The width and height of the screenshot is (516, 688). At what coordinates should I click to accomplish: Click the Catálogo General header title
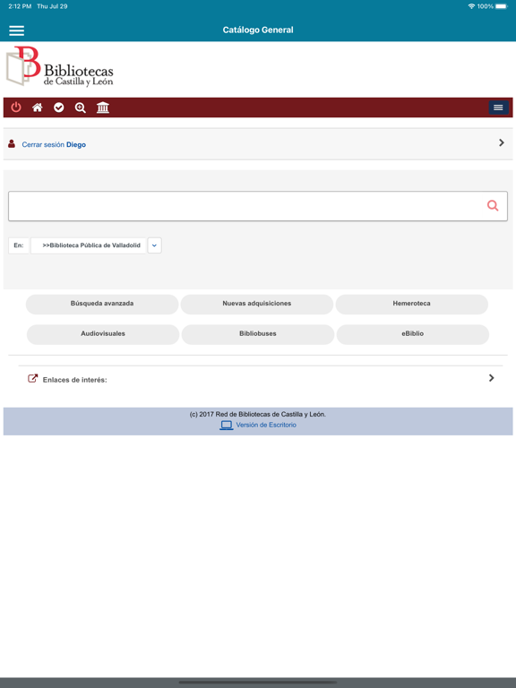click(x=258, y=30)
